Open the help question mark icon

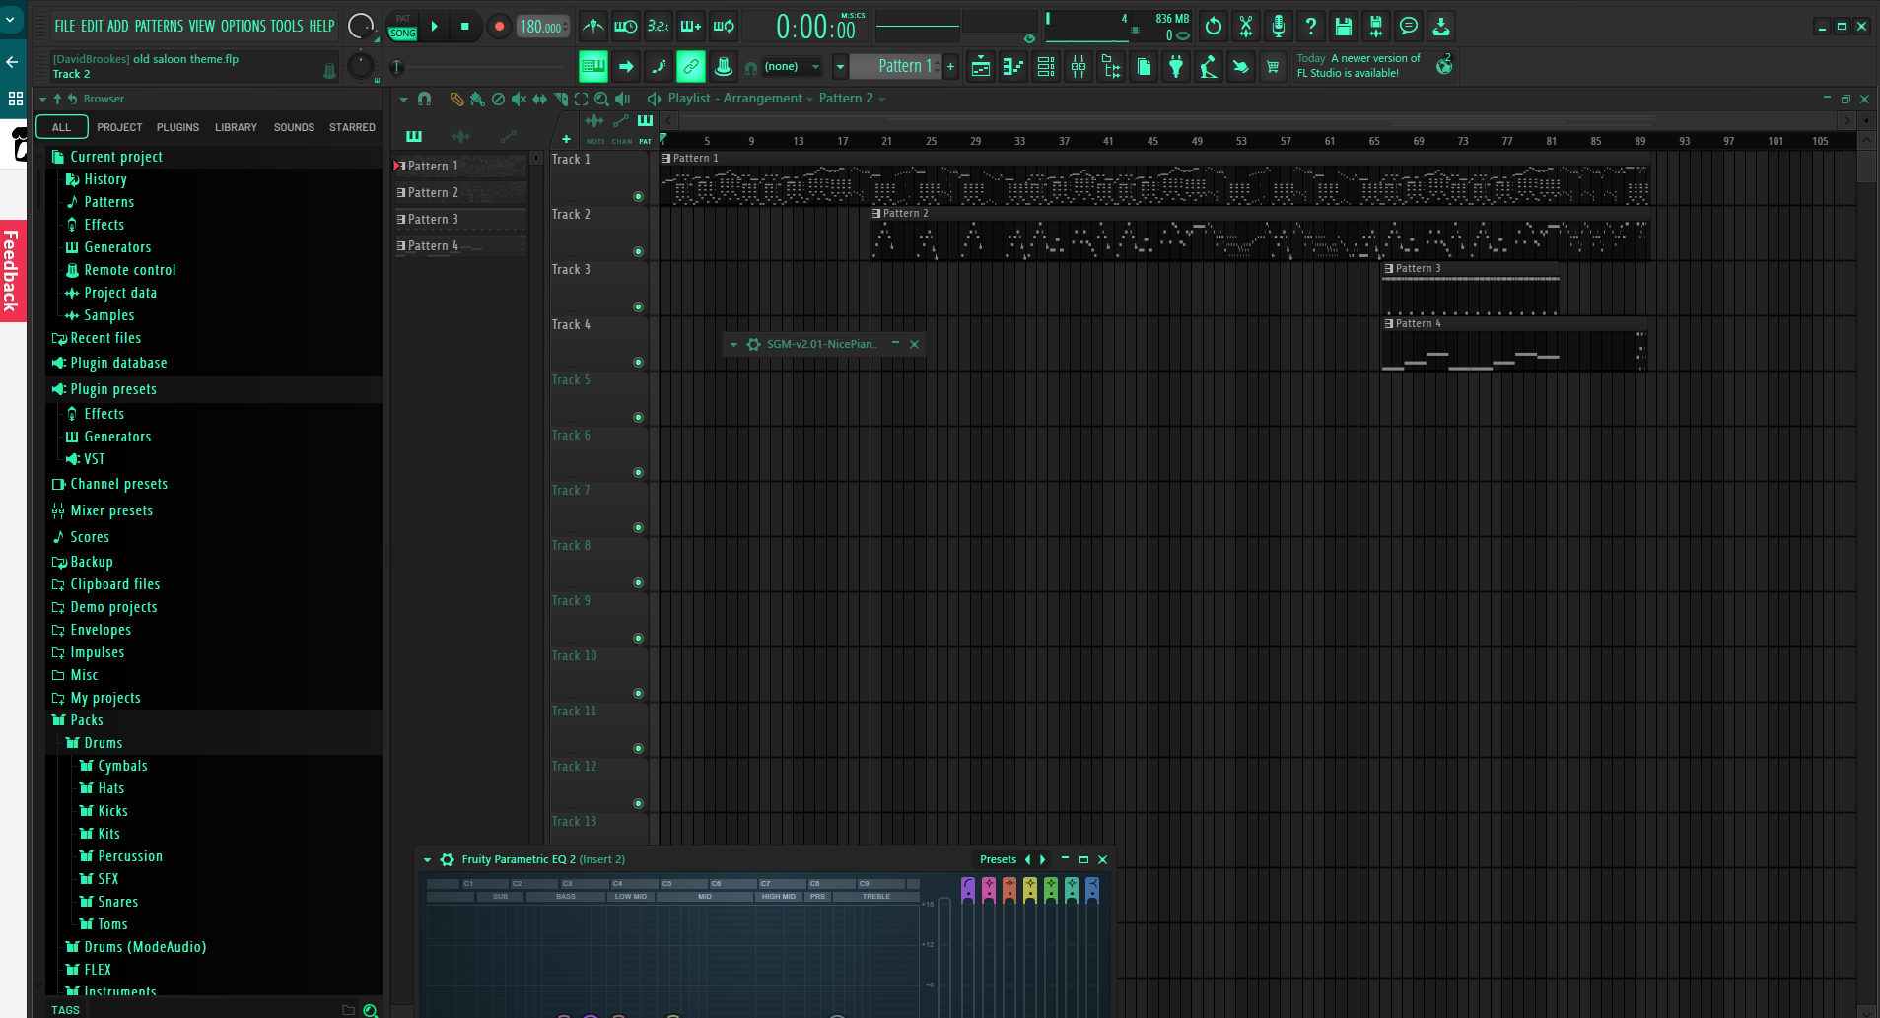(1310, 27)
